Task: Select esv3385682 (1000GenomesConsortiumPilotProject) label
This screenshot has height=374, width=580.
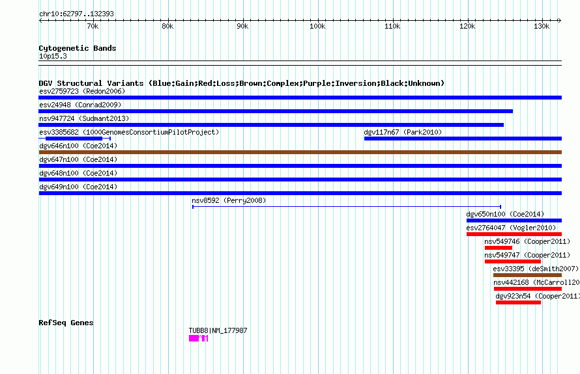Action: 129,132
